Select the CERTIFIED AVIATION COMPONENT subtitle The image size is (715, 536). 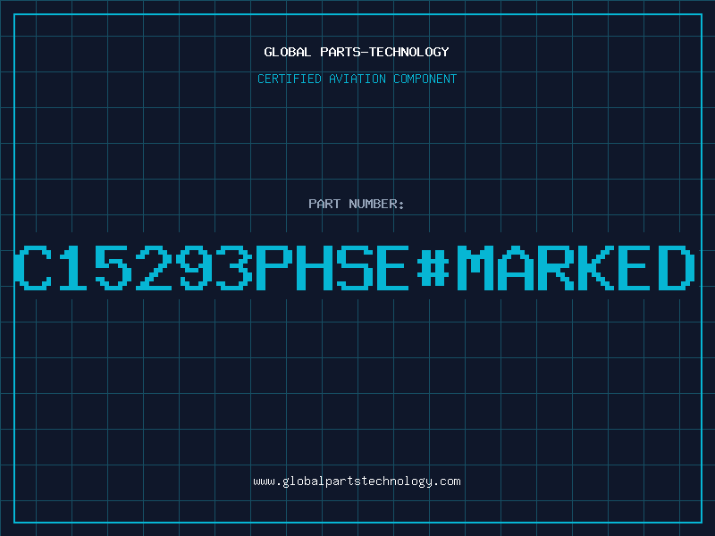[x=357, y=79]
